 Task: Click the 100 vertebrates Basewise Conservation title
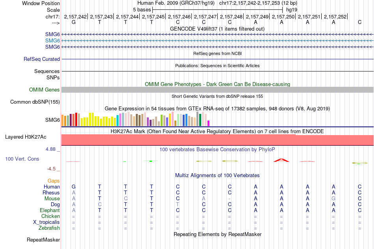217,150
